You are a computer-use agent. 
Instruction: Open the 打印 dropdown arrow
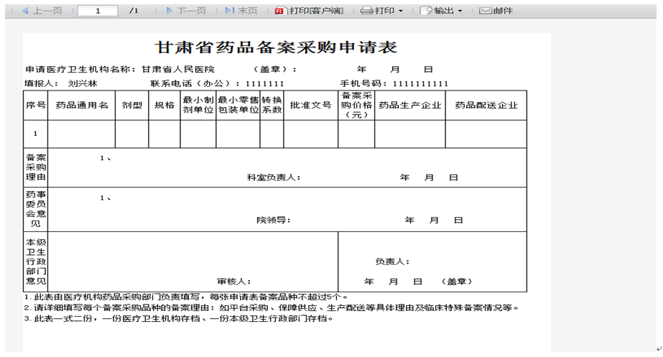pos(401,11)
